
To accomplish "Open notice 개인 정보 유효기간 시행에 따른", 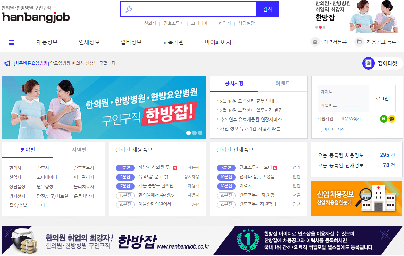I will click(252, 129).
